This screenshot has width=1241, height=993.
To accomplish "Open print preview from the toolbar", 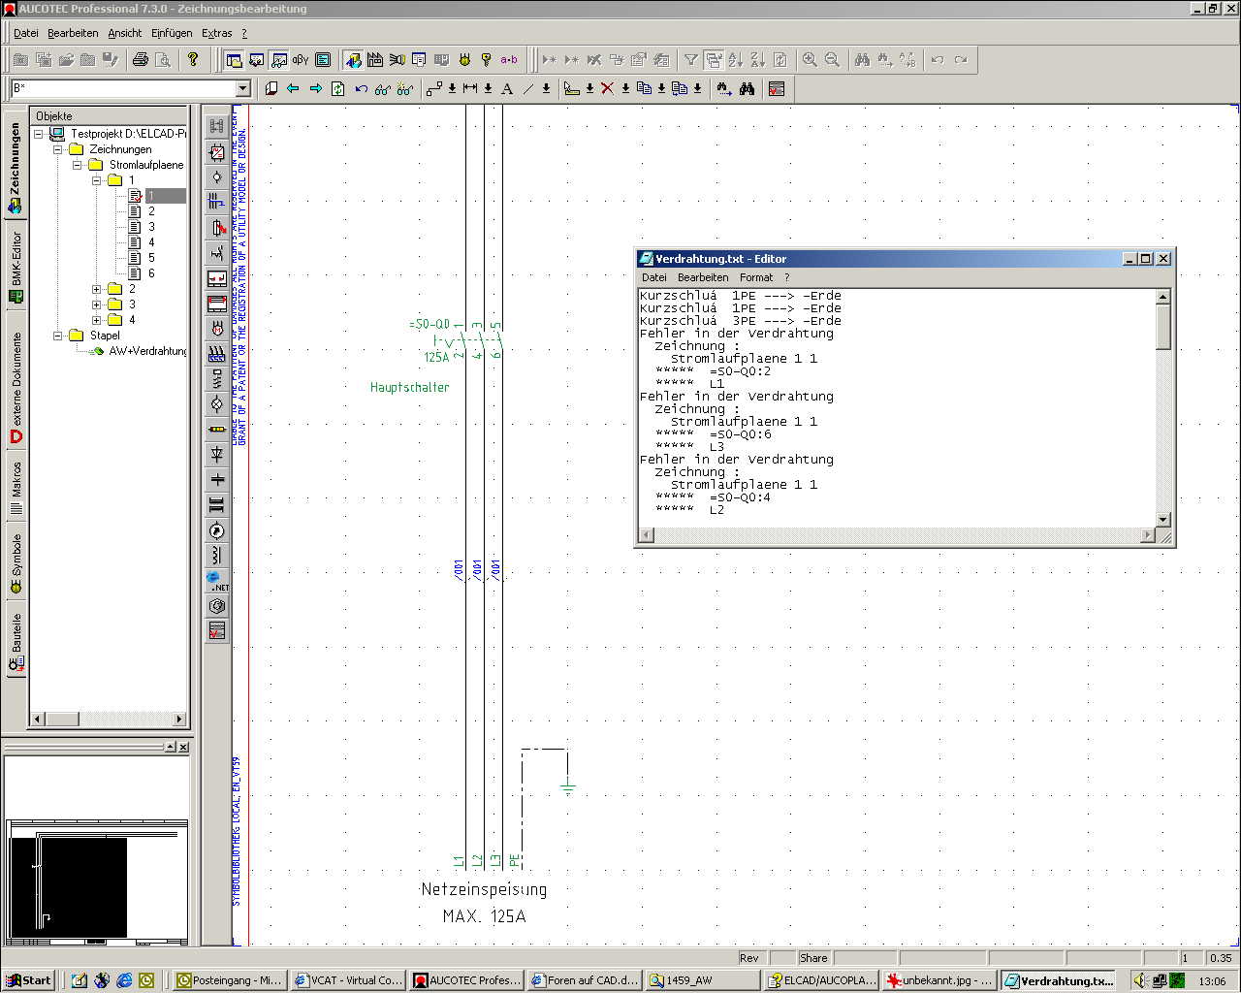I will click(x=163, y=60).
